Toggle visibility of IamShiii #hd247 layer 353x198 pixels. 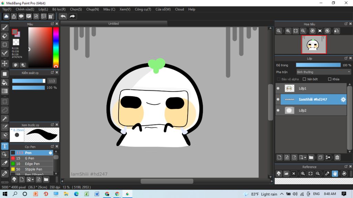click(278, 99)
